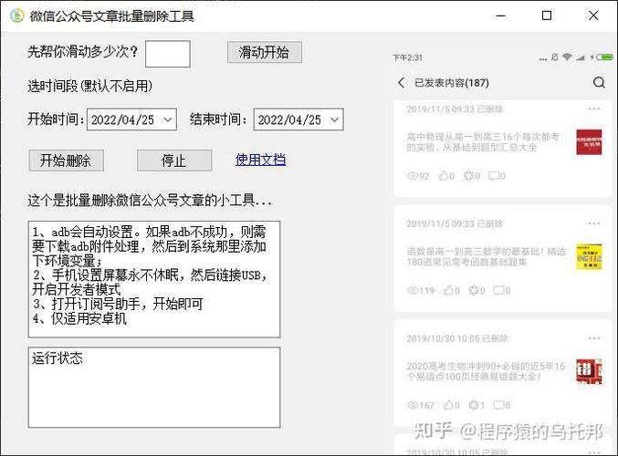The image size is (618, 456).
Task: Click the first 2019/11/5 09:33 已删除 timestamp, above 高中物理
Action: (455, 109)
